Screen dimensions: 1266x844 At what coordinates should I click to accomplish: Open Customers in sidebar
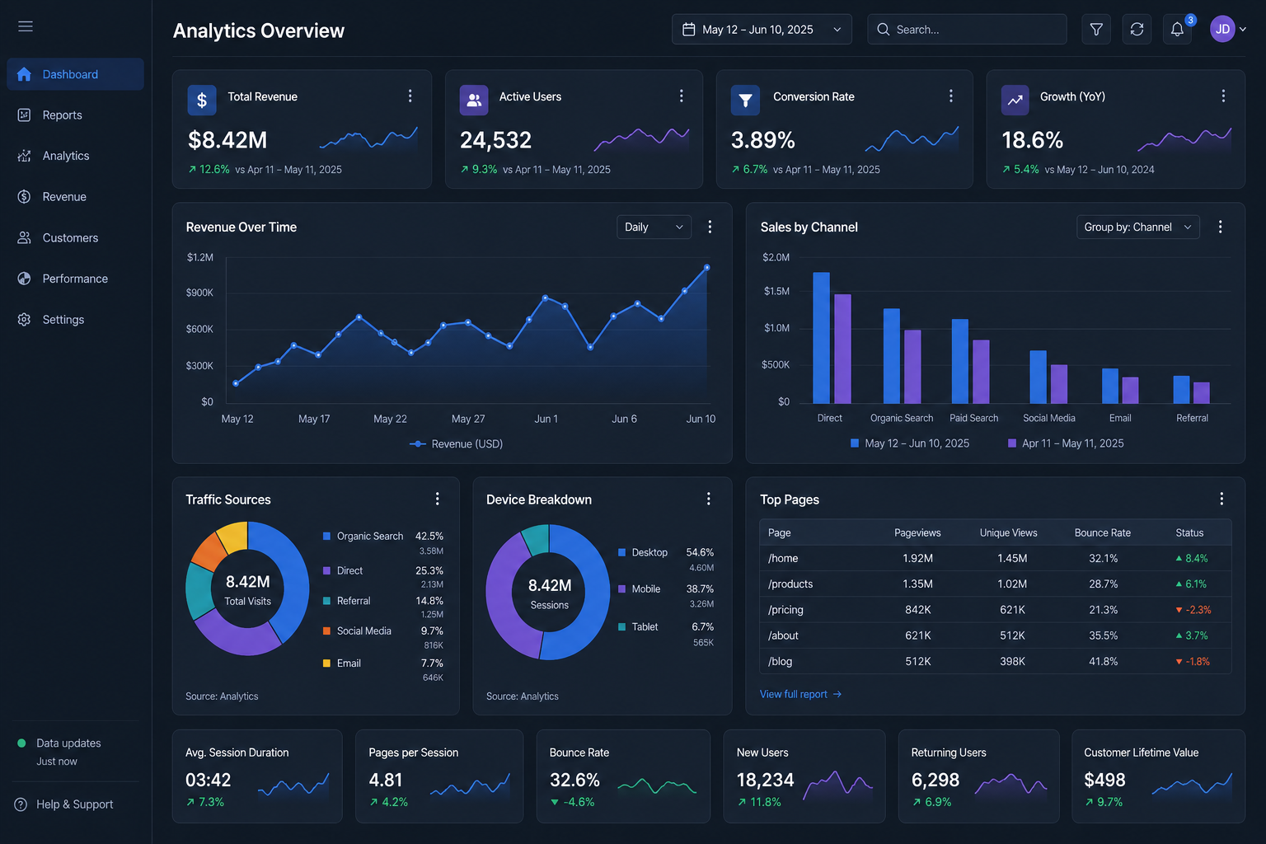point(75,238)
